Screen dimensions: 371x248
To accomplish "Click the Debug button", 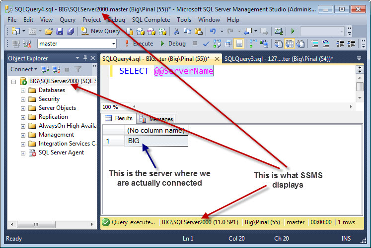I will coord(173,44).
